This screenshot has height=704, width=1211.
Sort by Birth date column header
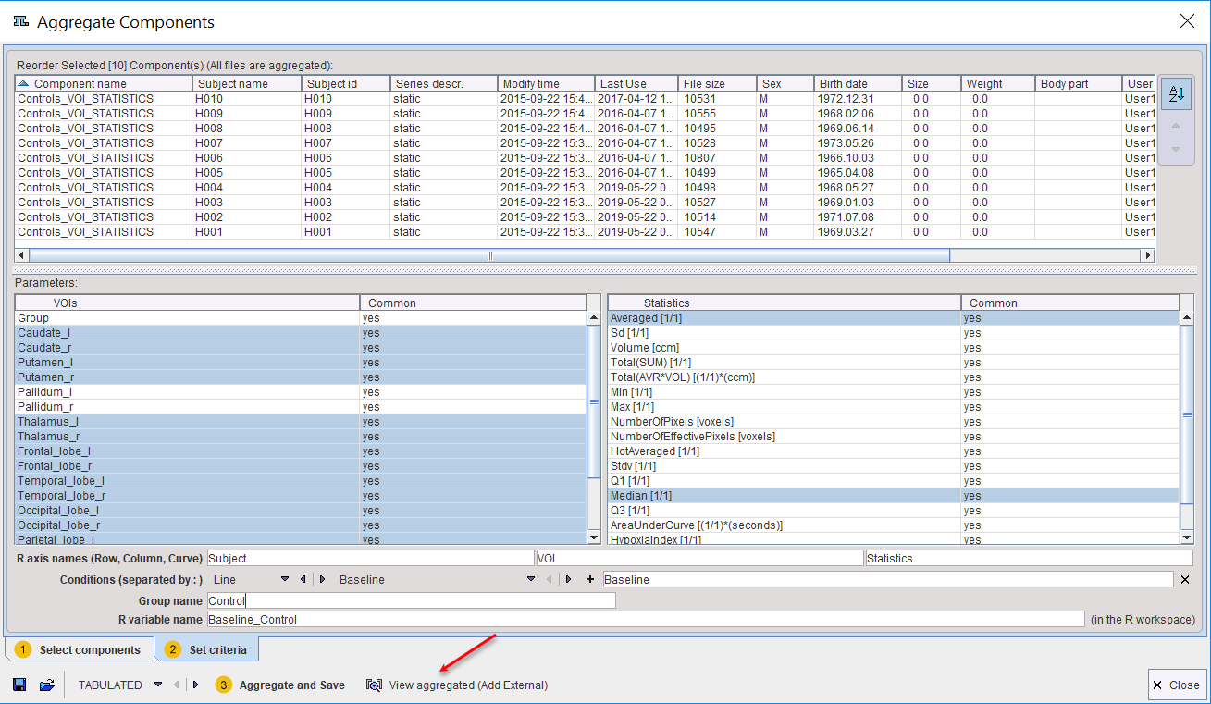tap(858, 83)
